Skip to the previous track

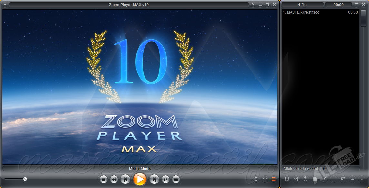click(125, 179)
